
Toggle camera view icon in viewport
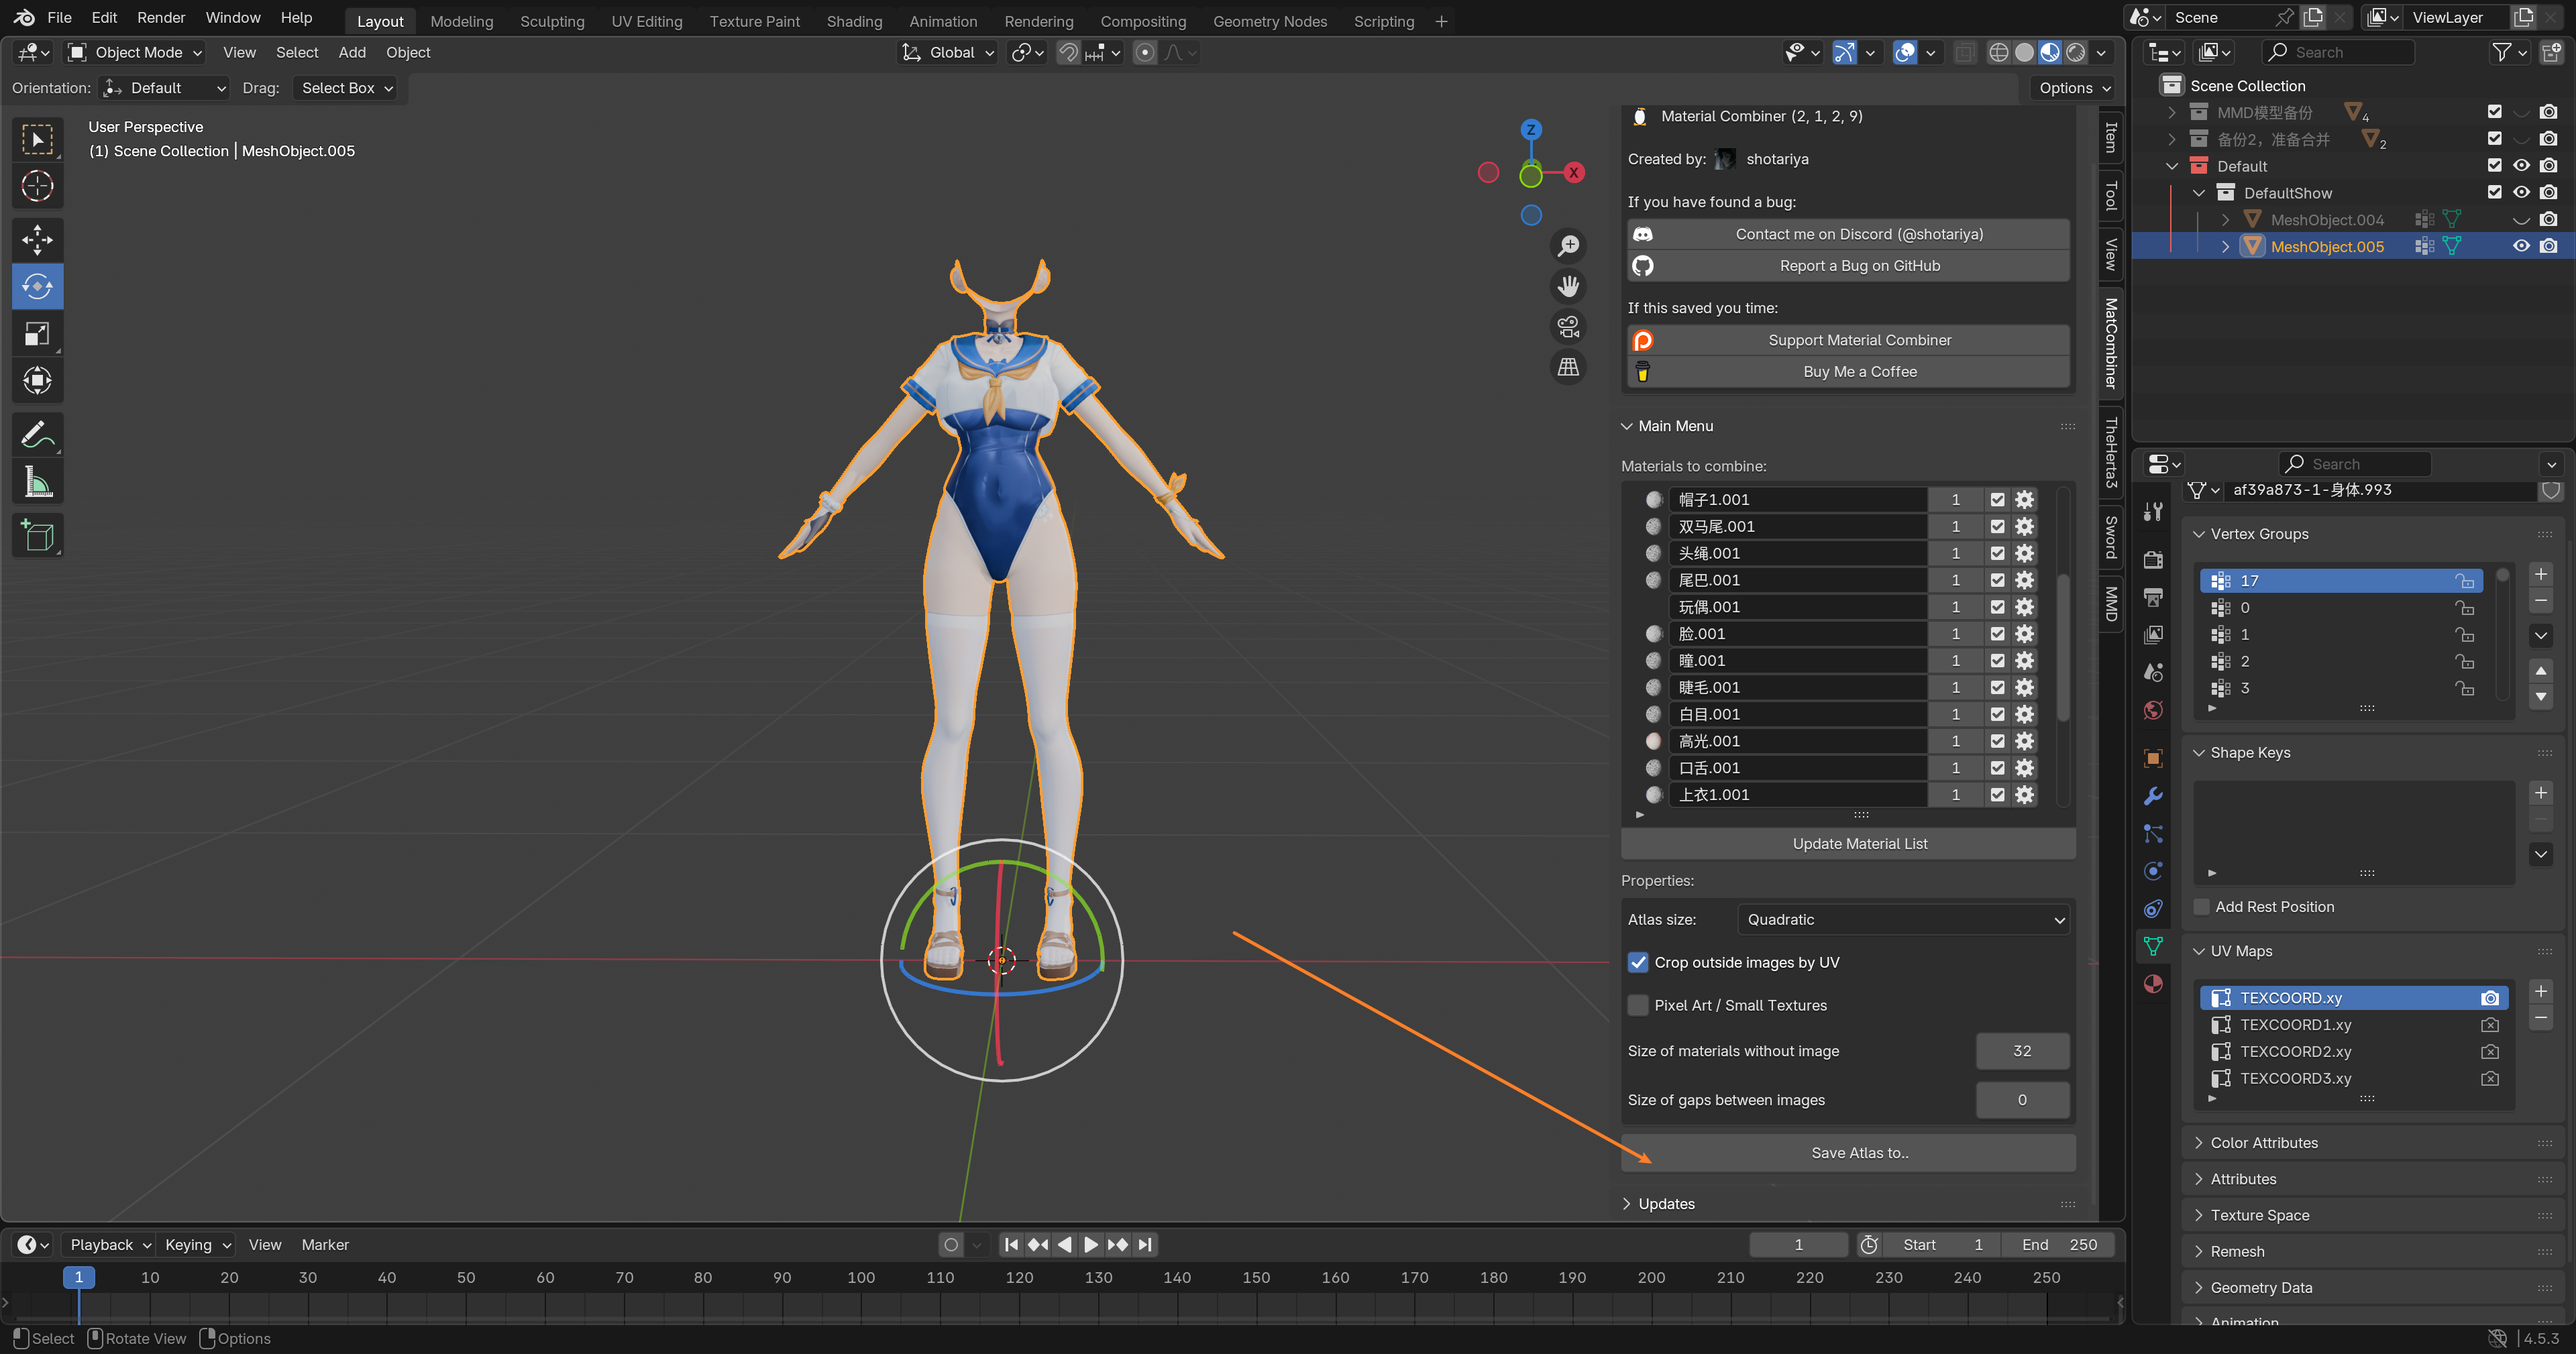1568,327
